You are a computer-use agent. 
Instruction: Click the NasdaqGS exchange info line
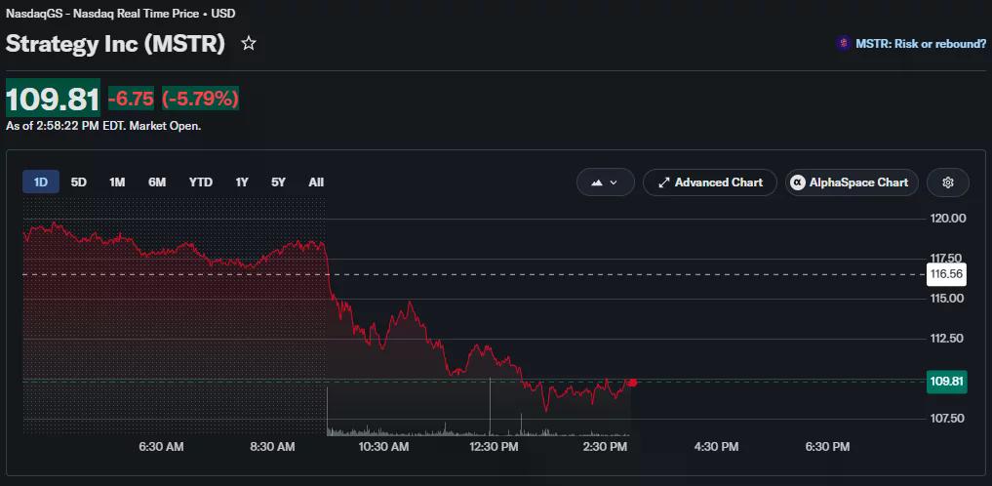pos(120,13)
